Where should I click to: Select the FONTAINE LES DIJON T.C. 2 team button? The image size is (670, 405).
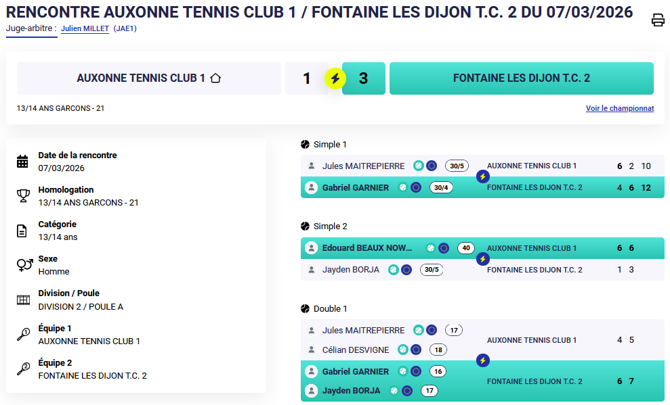point(521,78)
